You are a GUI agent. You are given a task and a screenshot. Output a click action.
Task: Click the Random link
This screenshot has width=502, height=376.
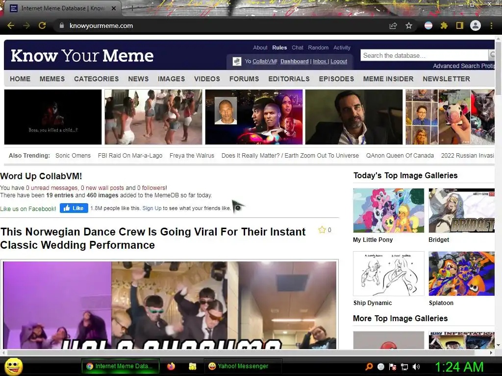click(318, 47)
